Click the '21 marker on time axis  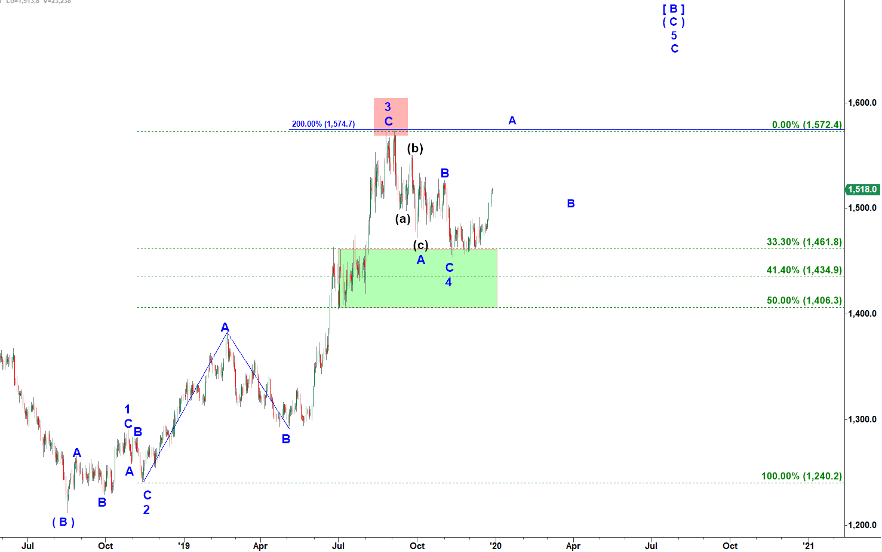808,545
